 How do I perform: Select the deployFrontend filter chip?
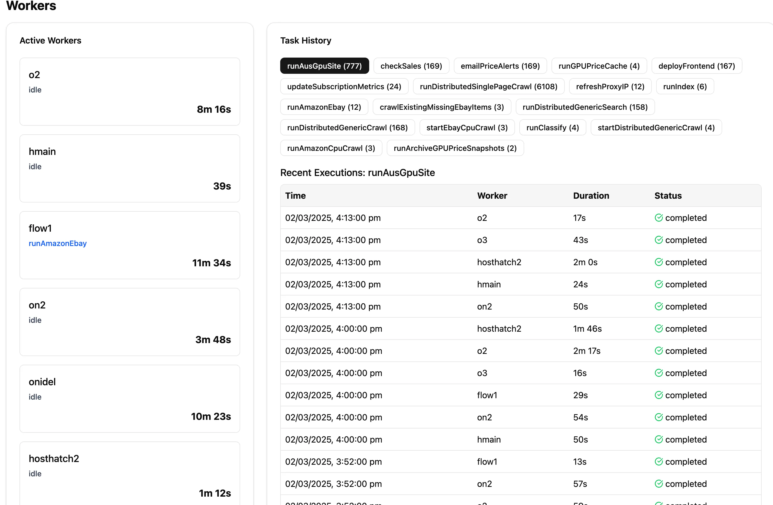(696, 66)
